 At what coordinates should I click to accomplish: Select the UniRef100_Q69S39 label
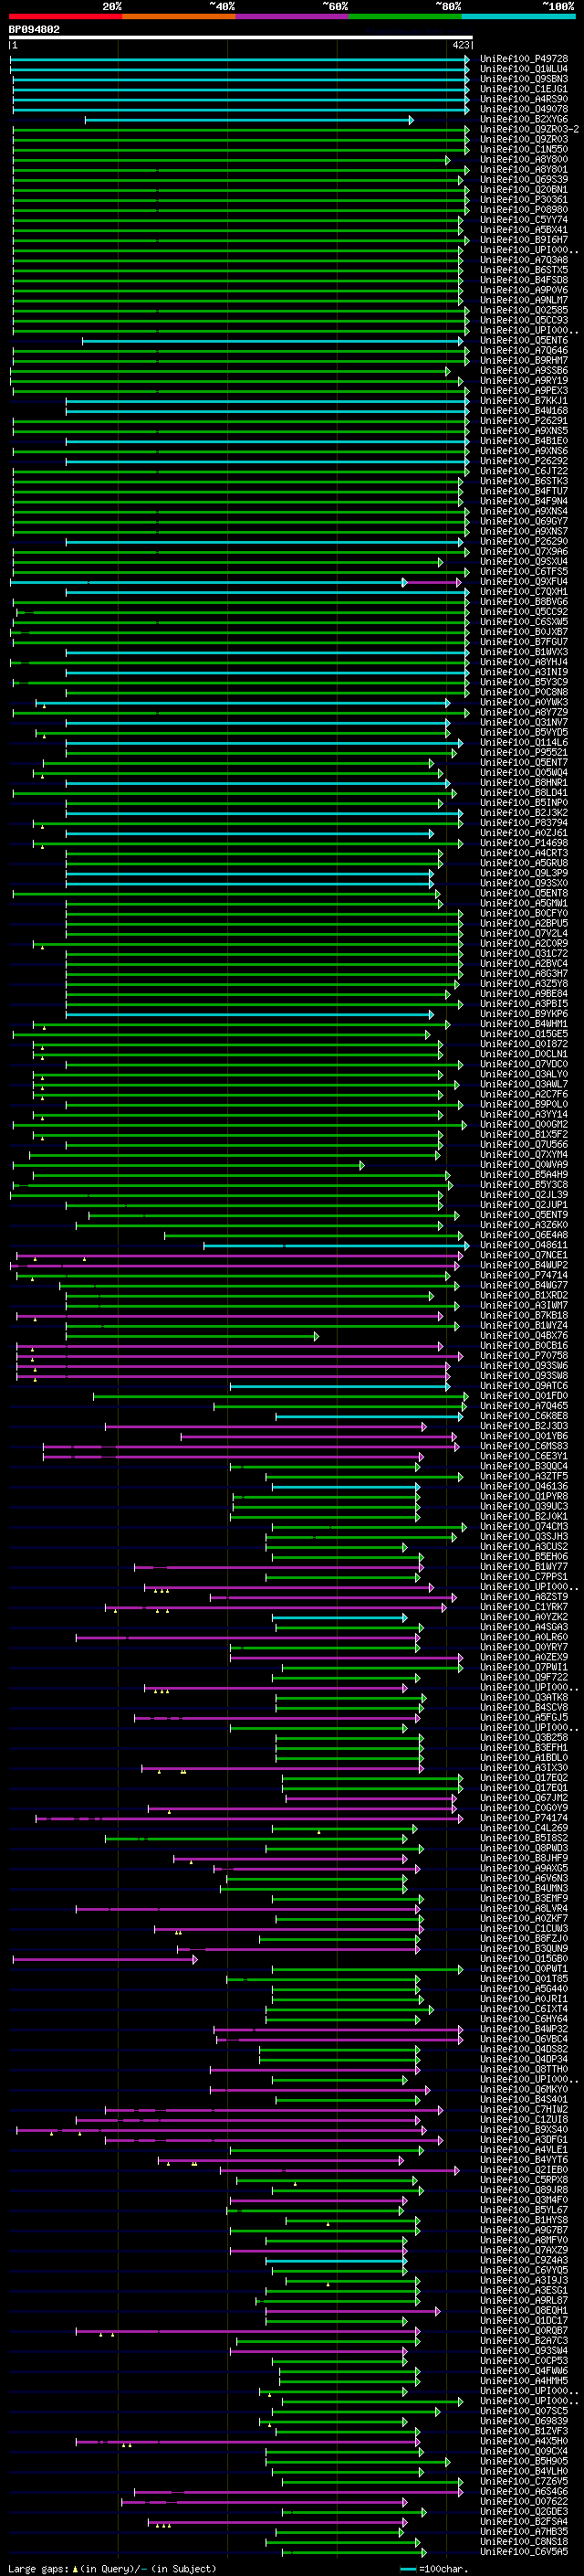[x=524, y=180]
